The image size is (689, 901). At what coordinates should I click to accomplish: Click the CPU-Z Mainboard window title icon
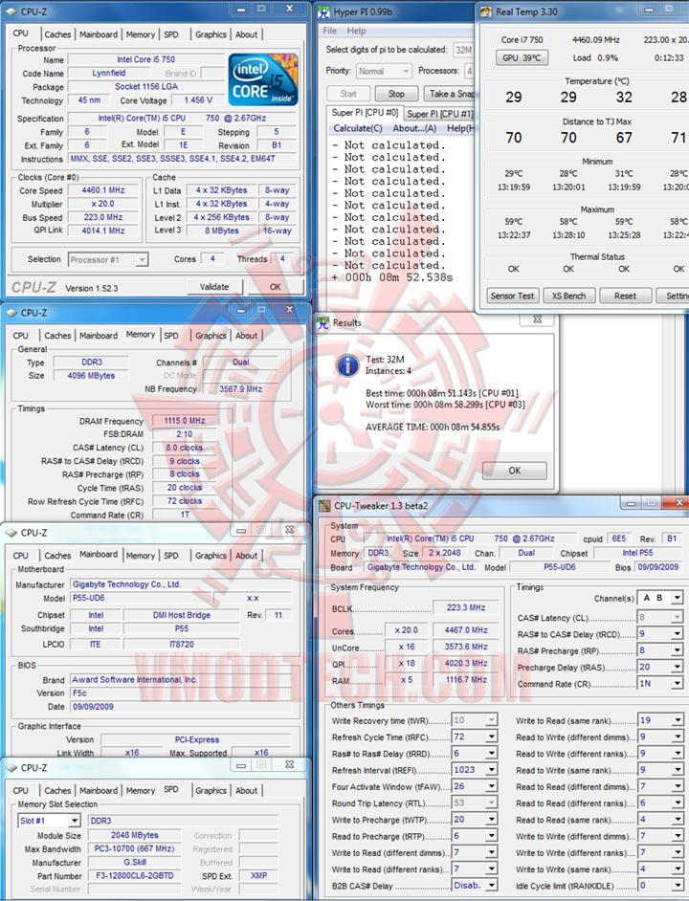coord(11,533)
